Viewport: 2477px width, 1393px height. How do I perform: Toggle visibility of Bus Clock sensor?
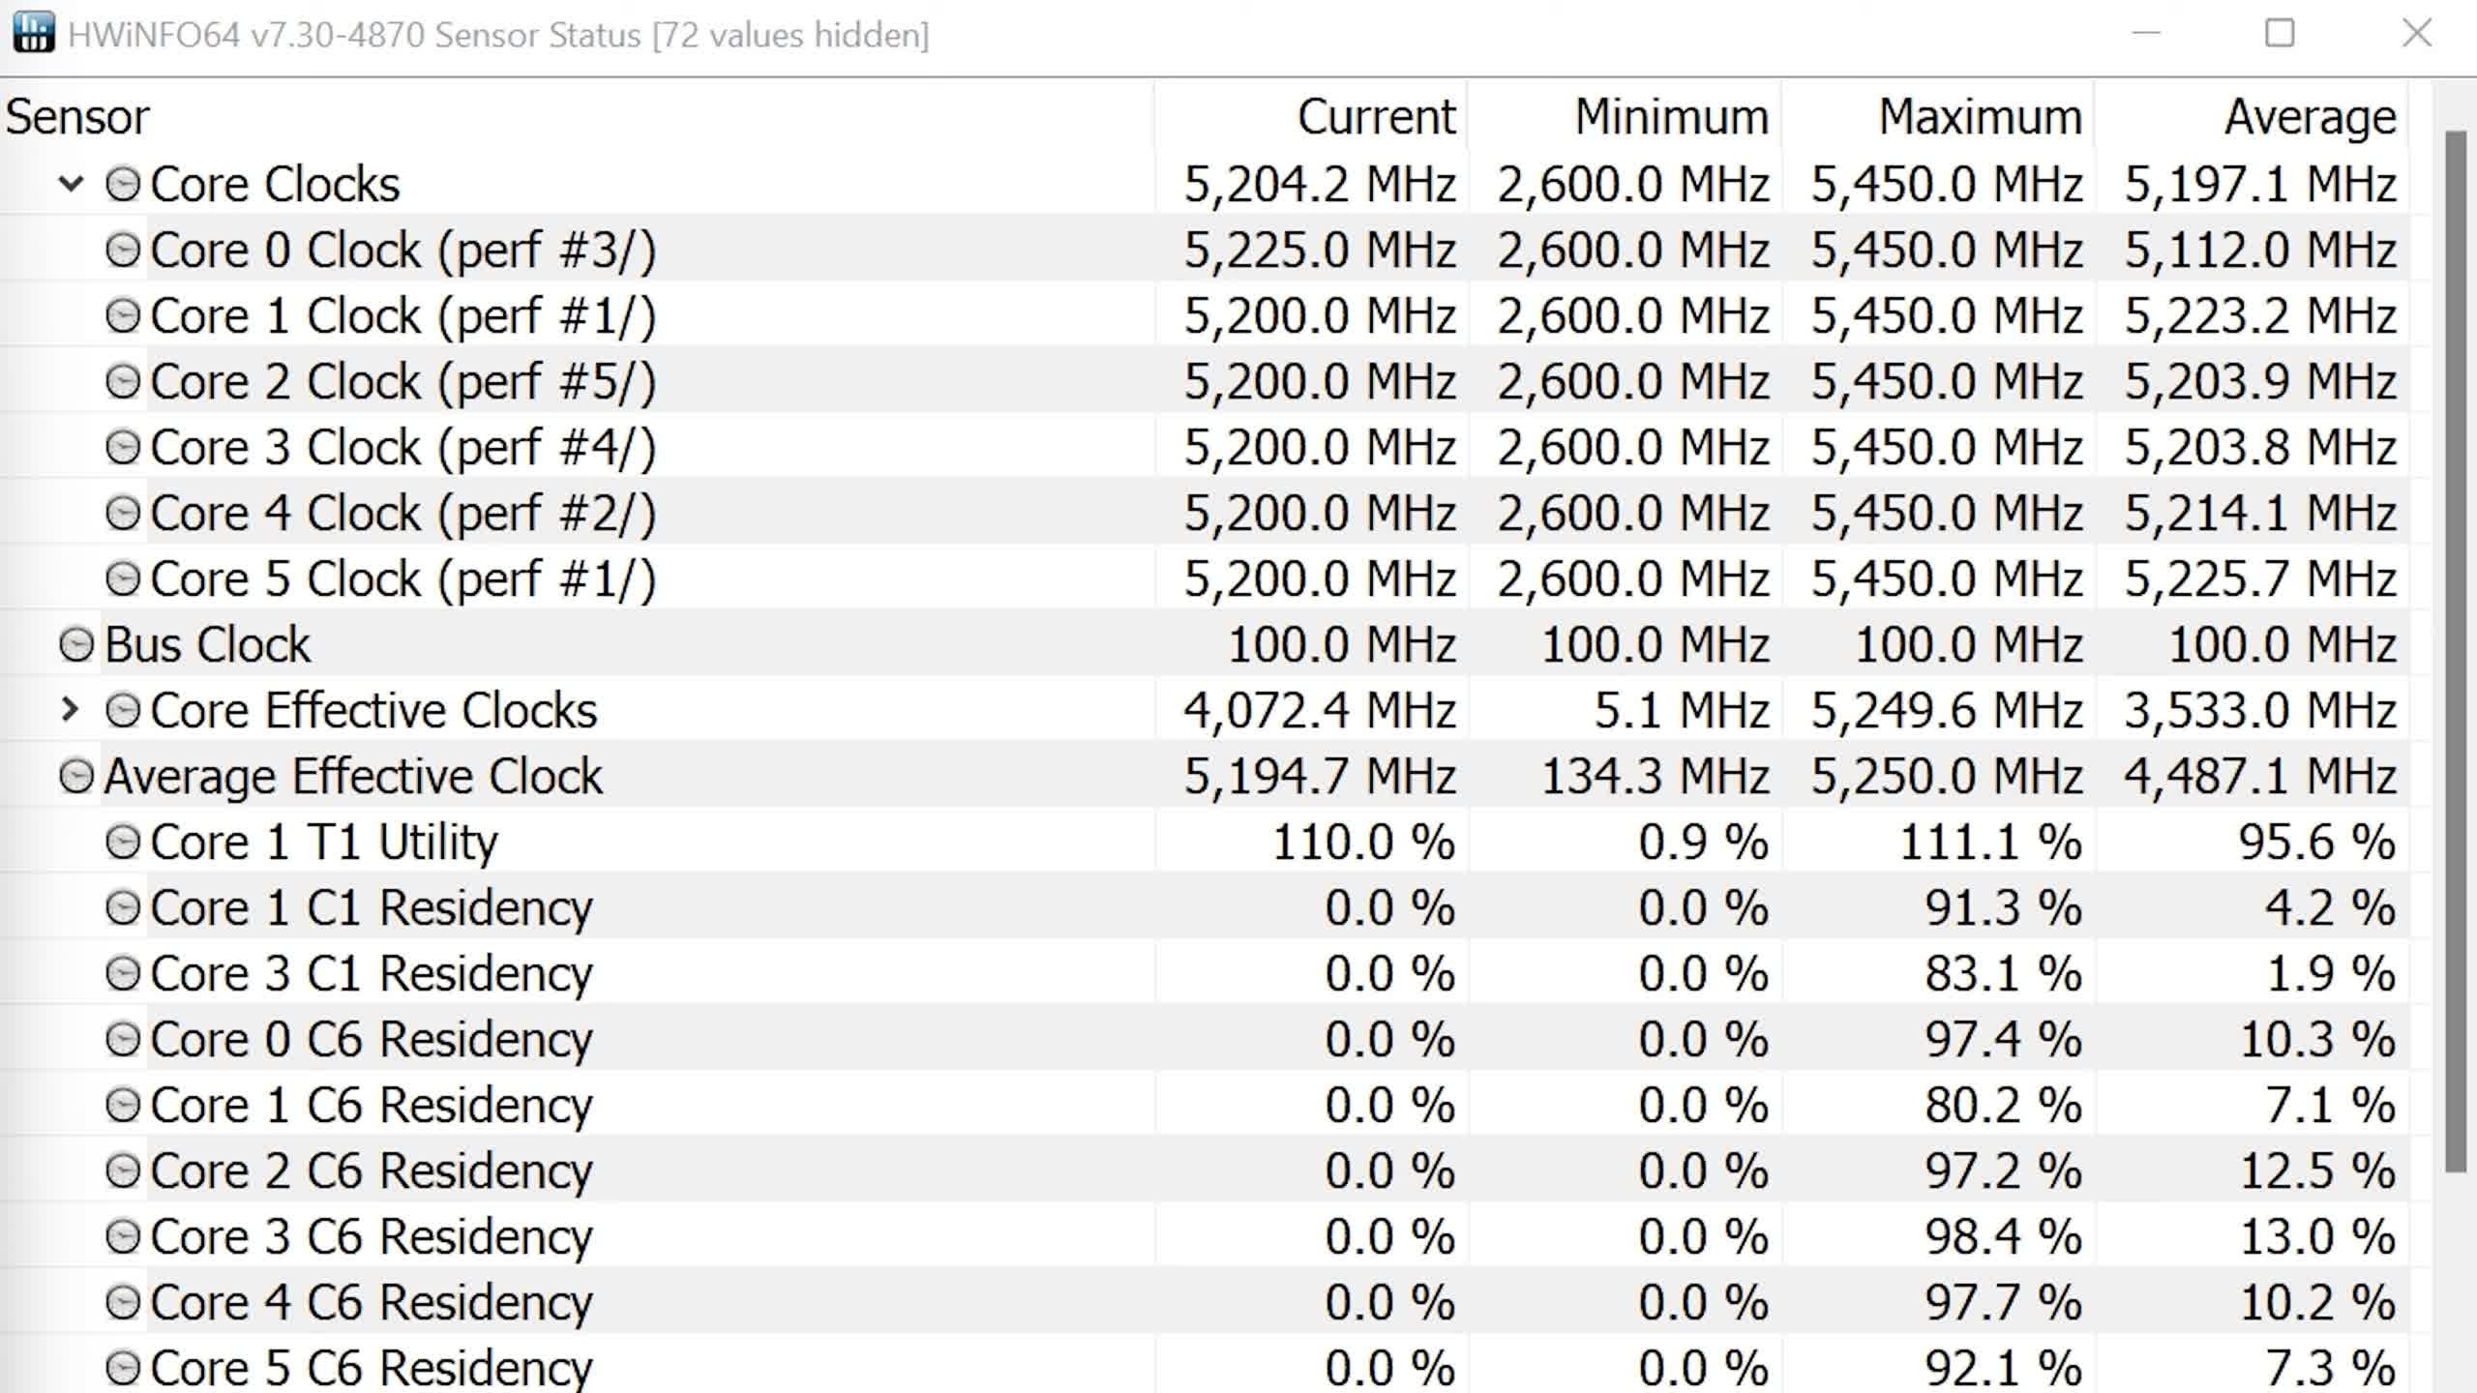(80, 643)
